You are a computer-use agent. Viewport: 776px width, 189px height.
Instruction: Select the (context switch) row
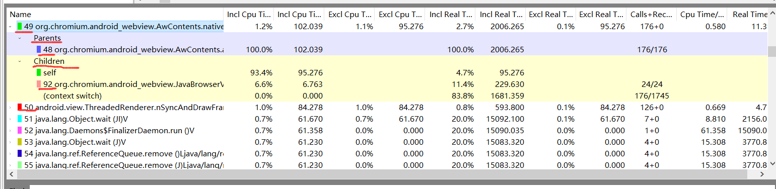point(387,96)
